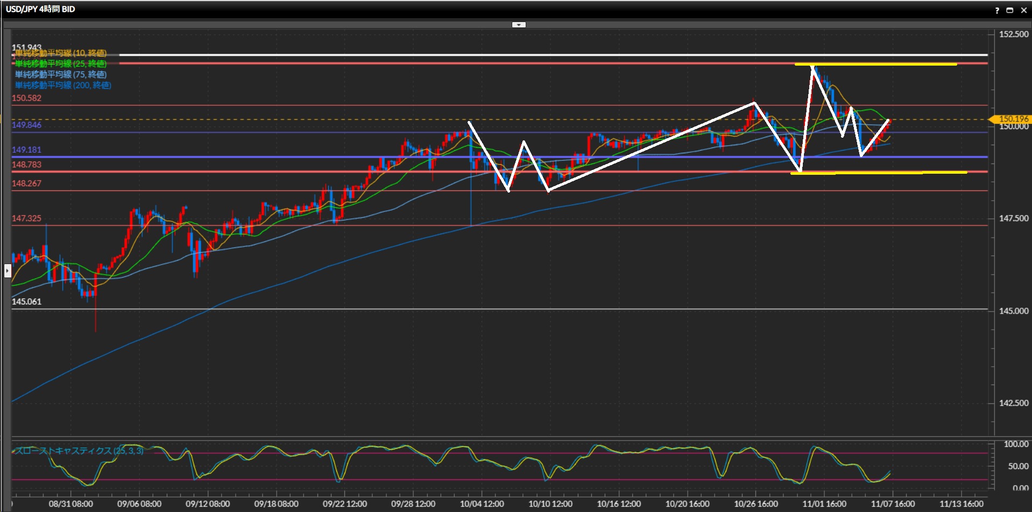This screenshot has height=512, width=1032.
Task: Expand the left side panel arrow
Action: pyautogui.click(x=8, y=271)
